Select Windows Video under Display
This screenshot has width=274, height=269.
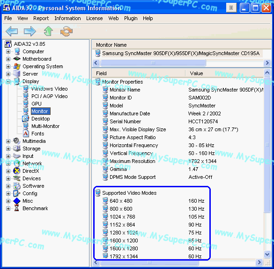50,89
